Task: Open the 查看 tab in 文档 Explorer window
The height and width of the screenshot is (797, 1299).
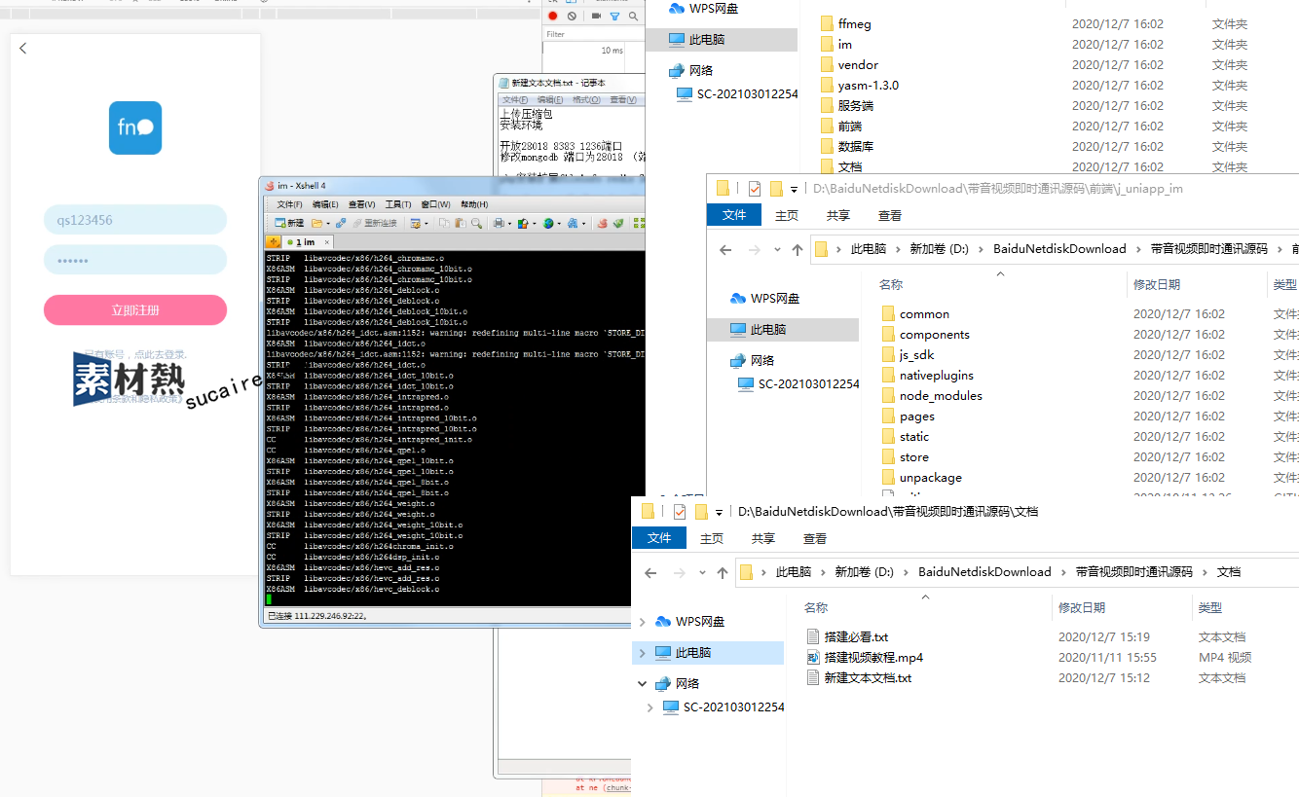Action: click(x=815, y=538)
